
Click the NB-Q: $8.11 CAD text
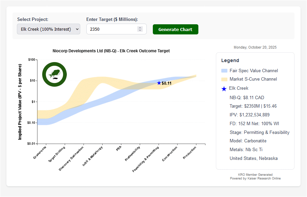[247, 97]
